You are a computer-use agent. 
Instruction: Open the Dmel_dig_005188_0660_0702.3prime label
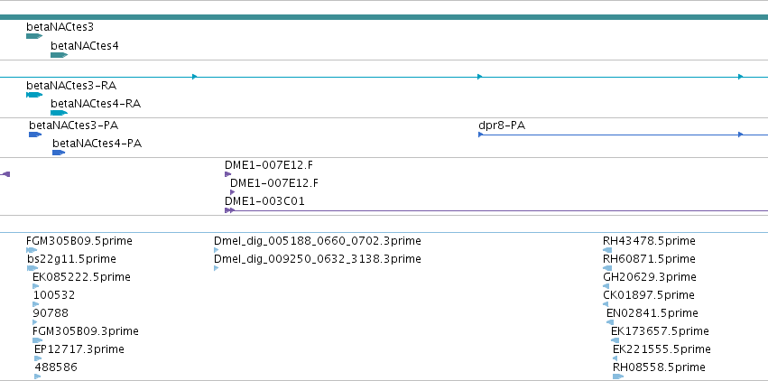[318, 241]
